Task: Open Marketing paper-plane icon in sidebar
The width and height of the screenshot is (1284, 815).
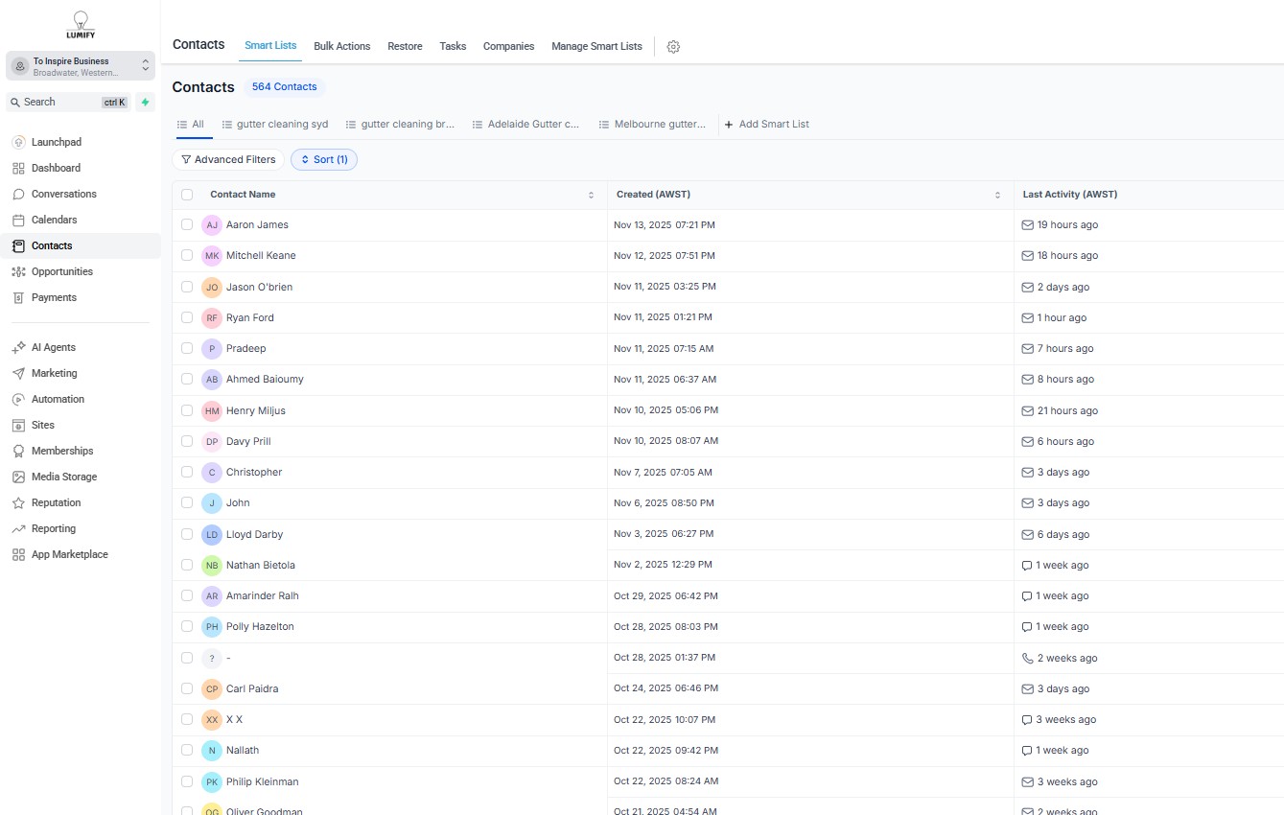Action: point(18,373)
